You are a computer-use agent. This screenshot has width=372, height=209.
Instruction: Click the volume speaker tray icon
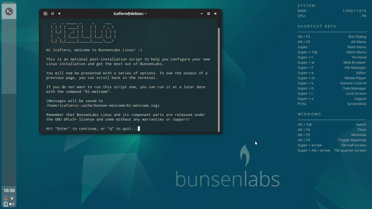tap(12, 204)
